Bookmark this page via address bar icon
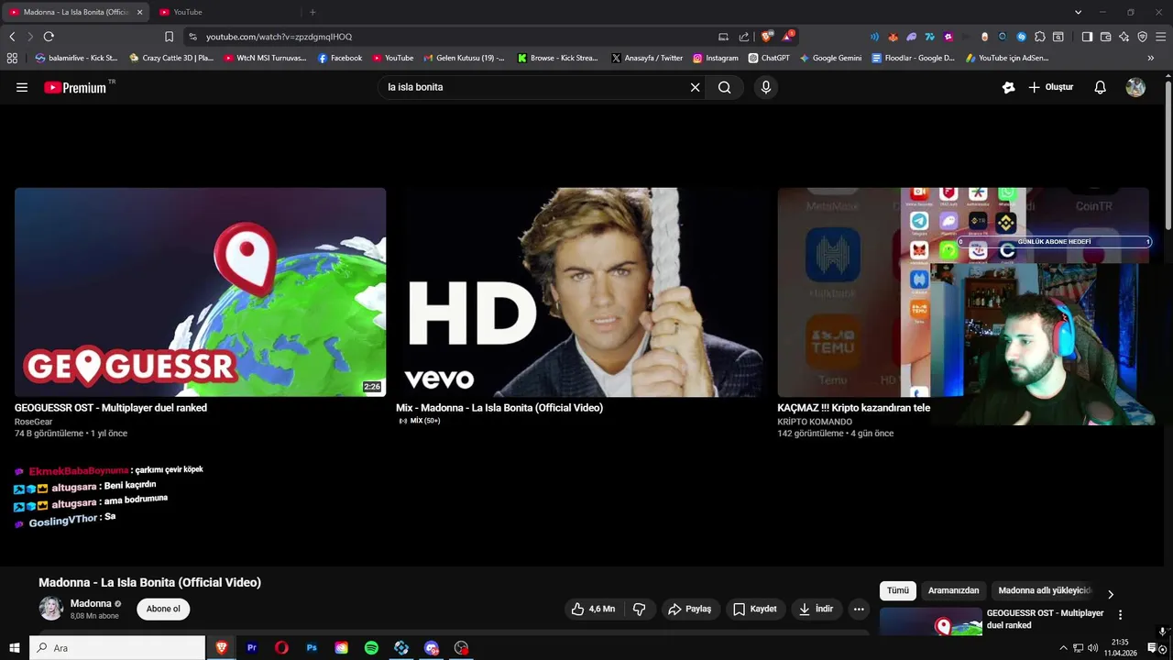This screenshot has width=1173, height=660. [x=169, y=37]
